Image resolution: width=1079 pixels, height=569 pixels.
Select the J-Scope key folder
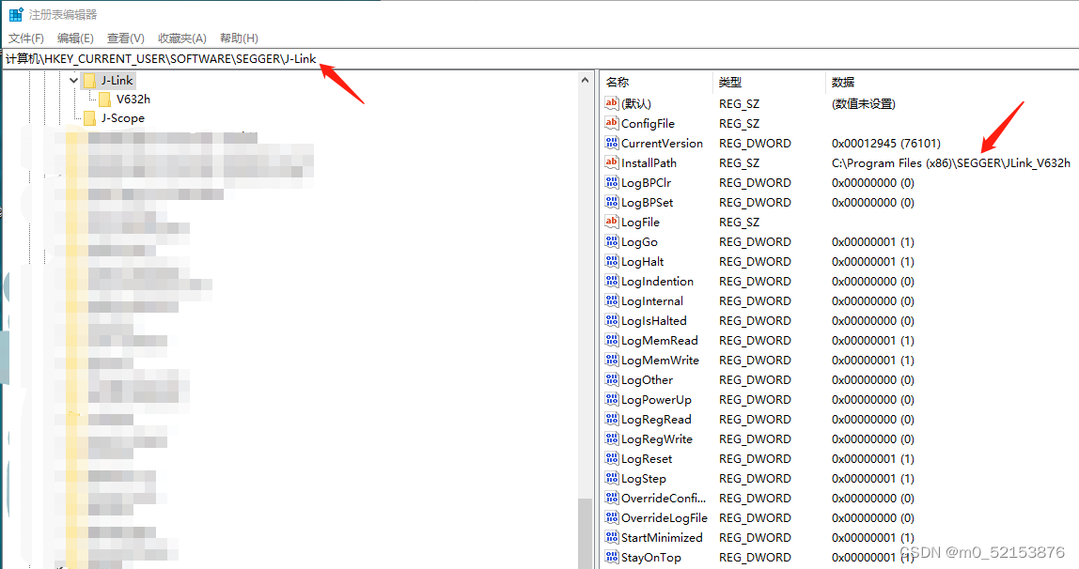click(x=122, y=118)
